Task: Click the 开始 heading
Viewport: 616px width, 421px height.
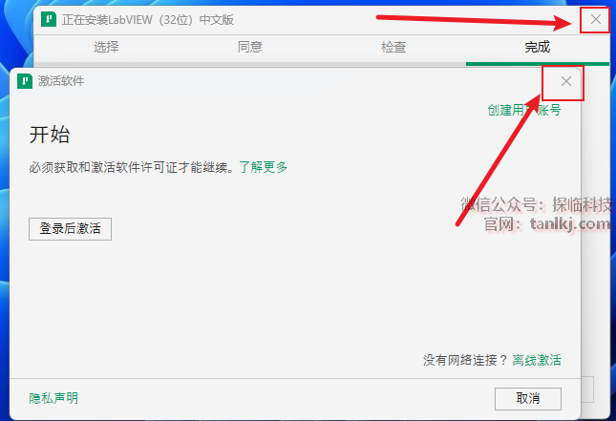Action: pyautogui.click(x=50, y=135)
